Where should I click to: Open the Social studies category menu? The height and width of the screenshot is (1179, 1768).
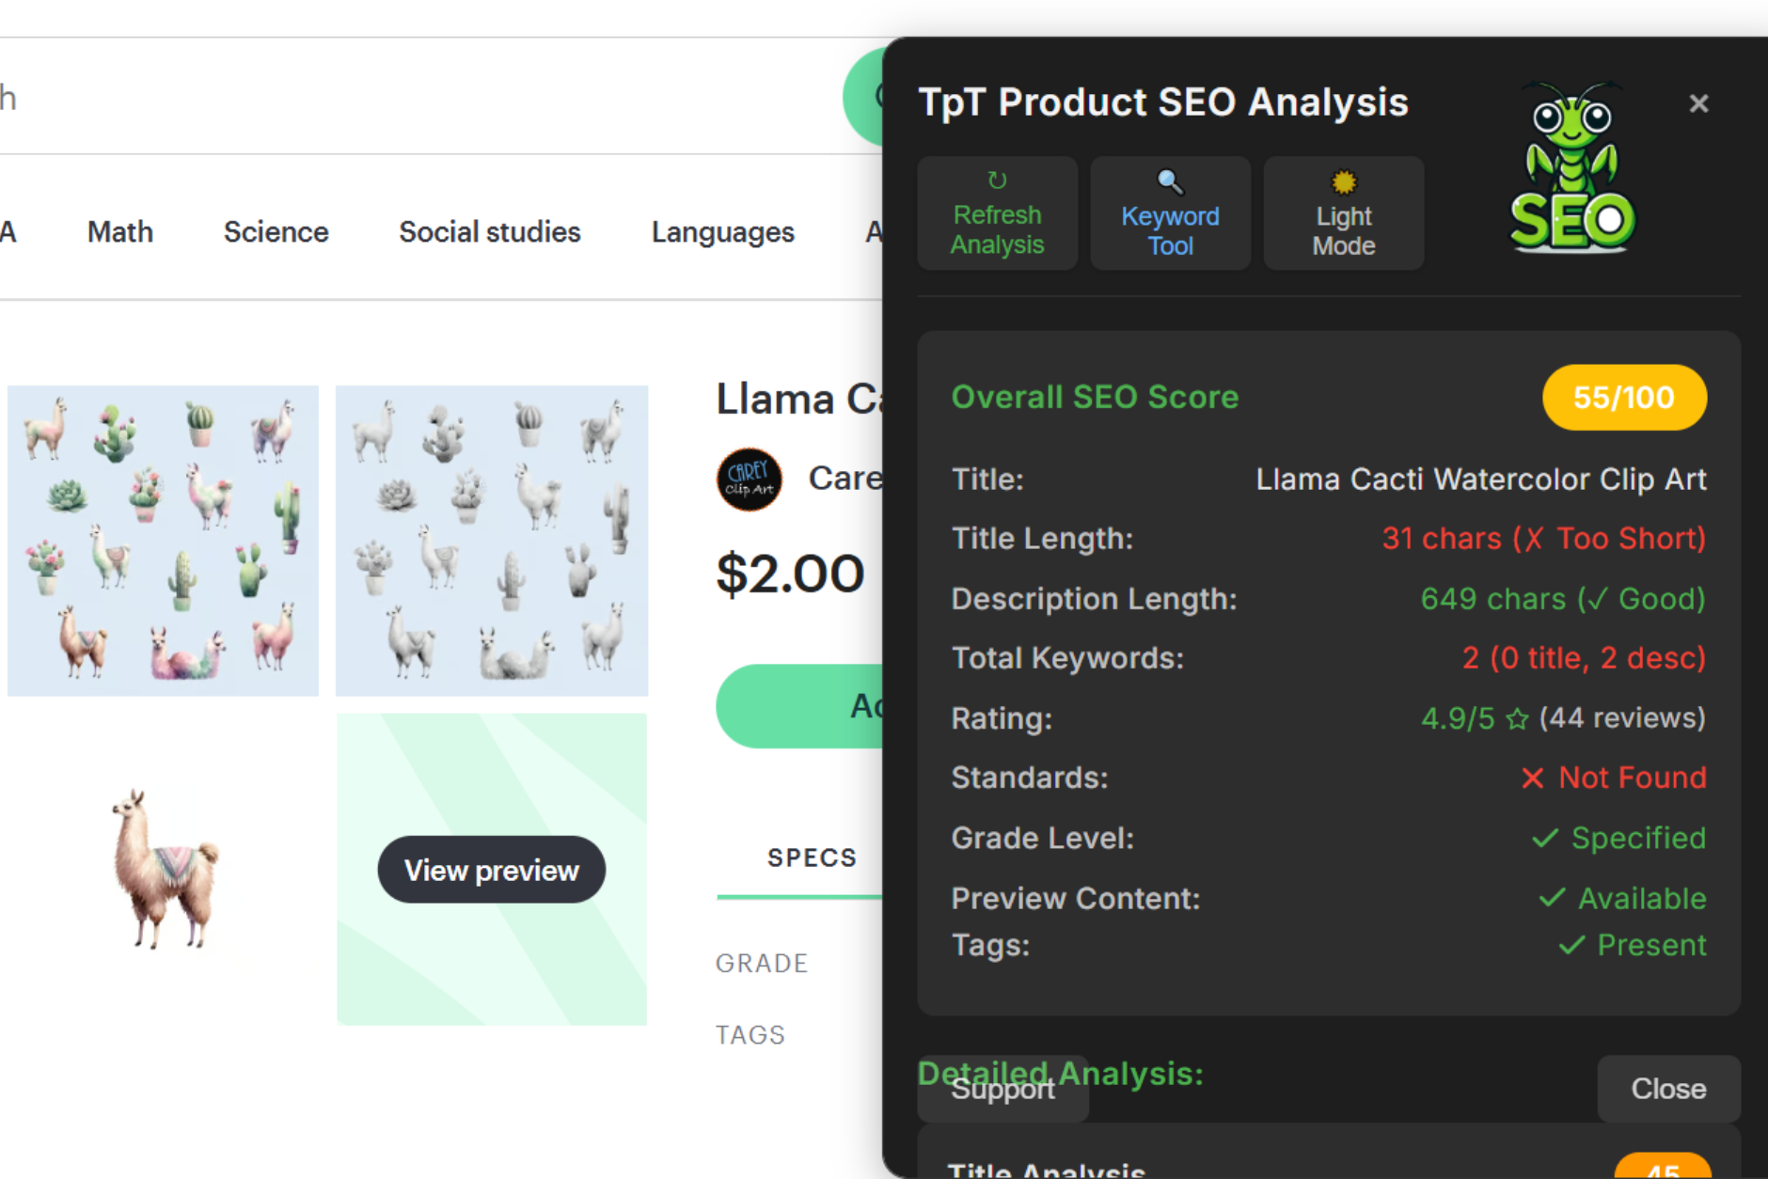point(489,231)
